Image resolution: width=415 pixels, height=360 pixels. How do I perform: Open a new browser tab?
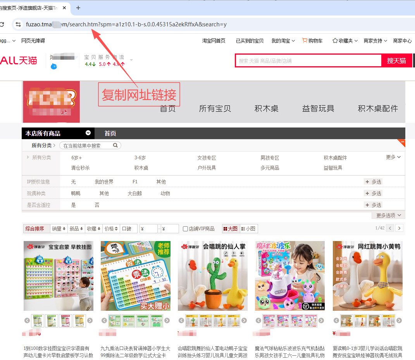click(78, 8)
